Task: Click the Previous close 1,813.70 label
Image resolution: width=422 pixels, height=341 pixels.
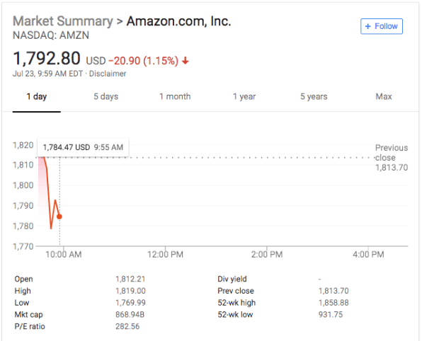Action: (392, 158)
